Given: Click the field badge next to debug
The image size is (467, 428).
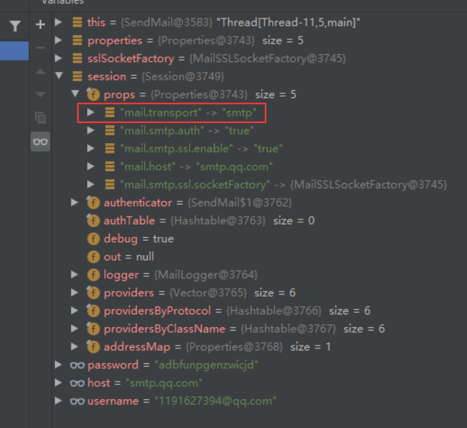Looking at the screenshot, I should point(93,239).
